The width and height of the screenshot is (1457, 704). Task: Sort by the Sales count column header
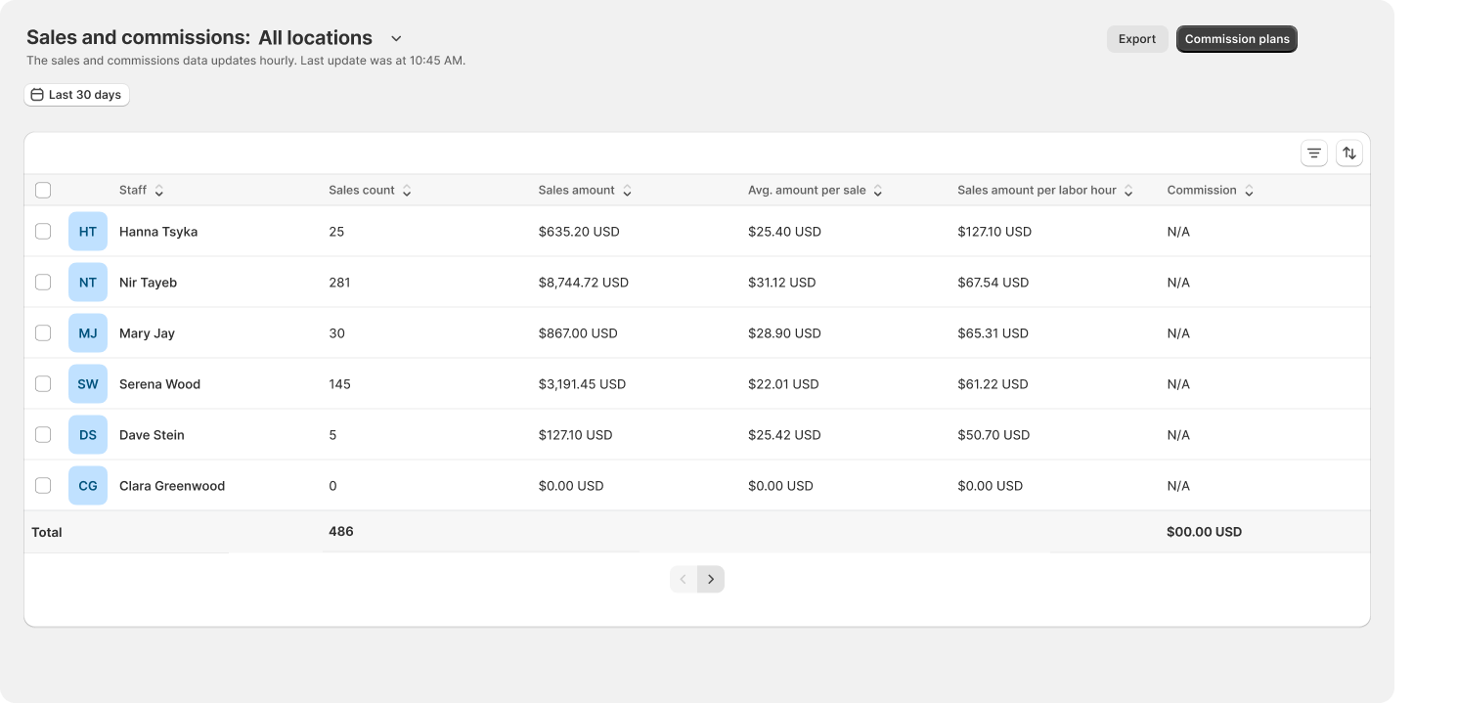click(x=370, y=191)
